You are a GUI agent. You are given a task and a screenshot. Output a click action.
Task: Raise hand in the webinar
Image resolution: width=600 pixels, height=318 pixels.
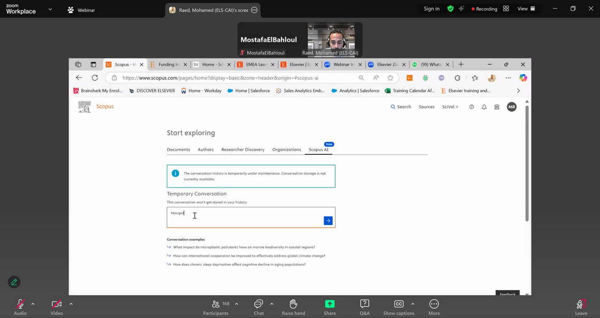tap(293, 307)
